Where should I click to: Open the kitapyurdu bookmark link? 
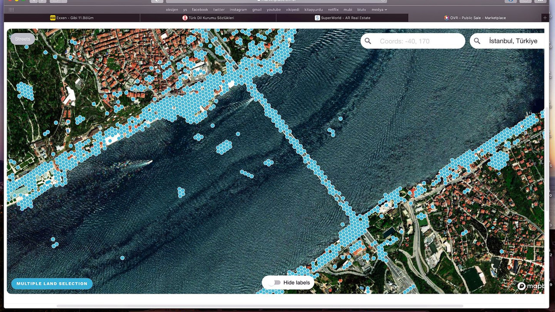[313, 10]
